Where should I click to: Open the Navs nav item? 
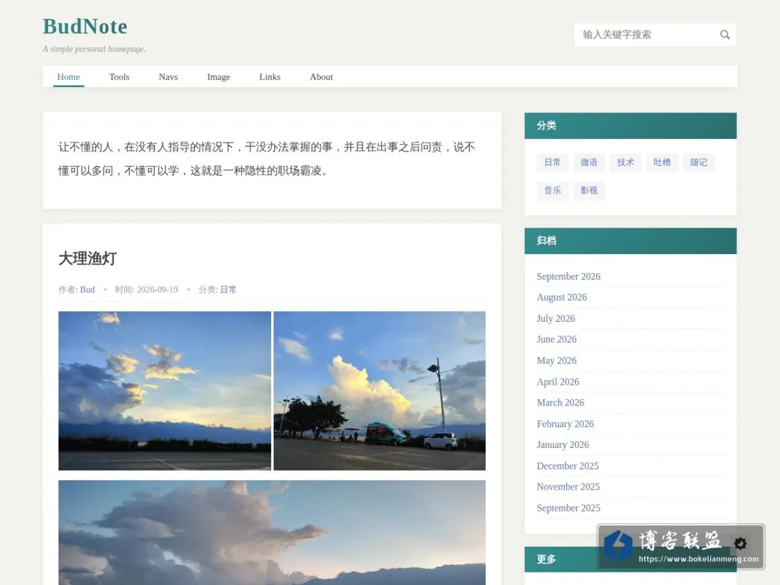click(x=168, y=77)
